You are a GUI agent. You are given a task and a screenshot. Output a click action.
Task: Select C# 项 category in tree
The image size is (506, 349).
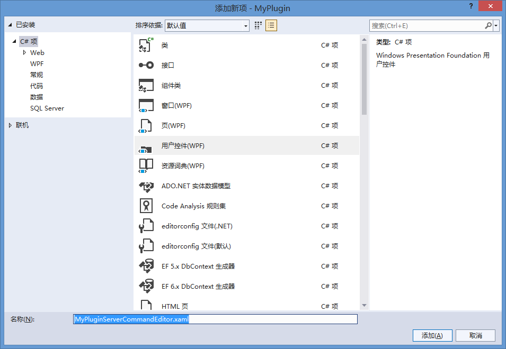tap(29, 42)
